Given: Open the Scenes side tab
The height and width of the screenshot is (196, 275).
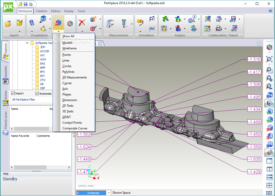Looking at the screenshot, I should click(x=5, y=98).
